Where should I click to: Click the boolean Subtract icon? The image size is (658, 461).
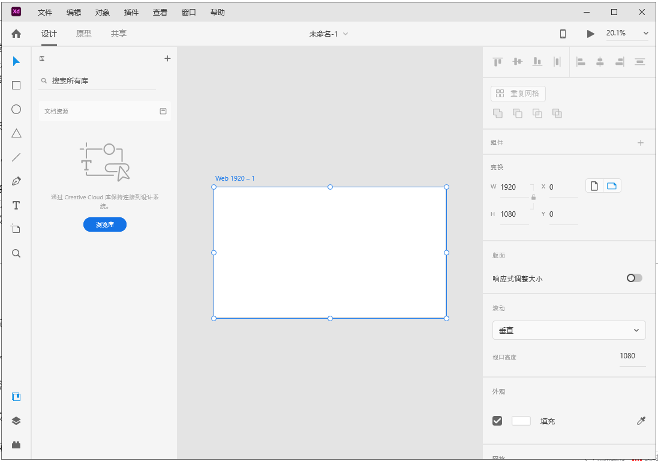pos(518,113)
